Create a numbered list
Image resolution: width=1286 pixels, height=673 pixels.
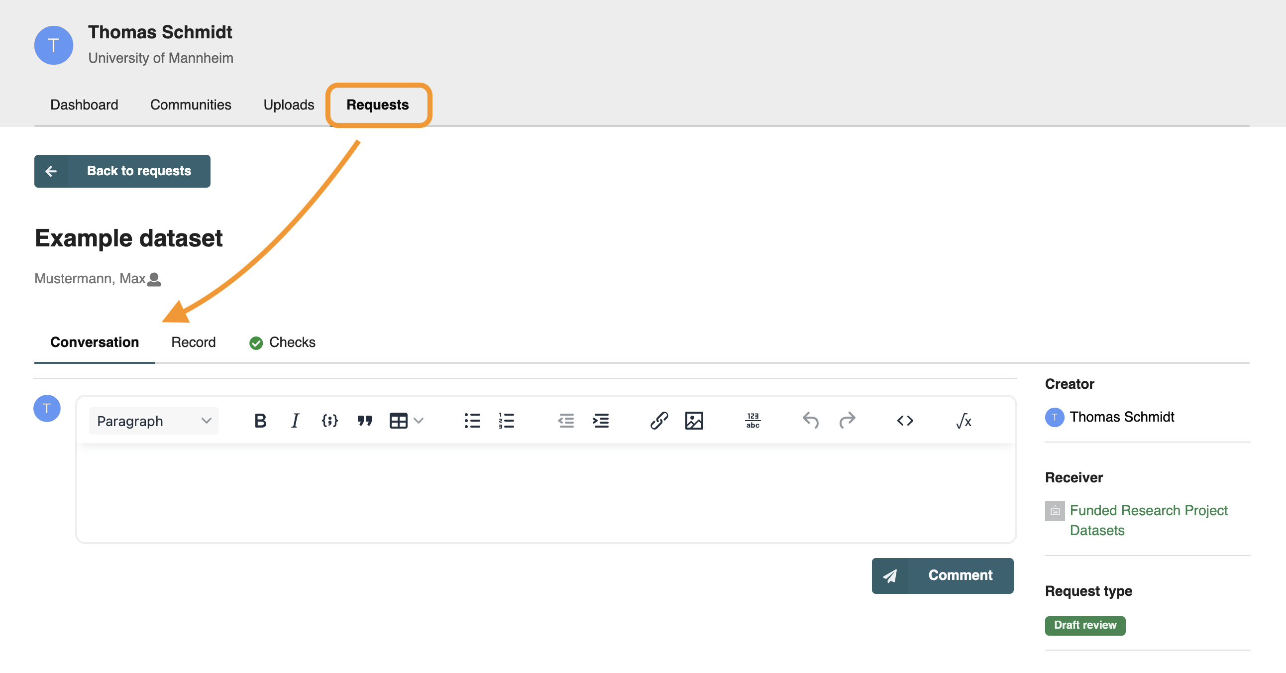(506, 421)
